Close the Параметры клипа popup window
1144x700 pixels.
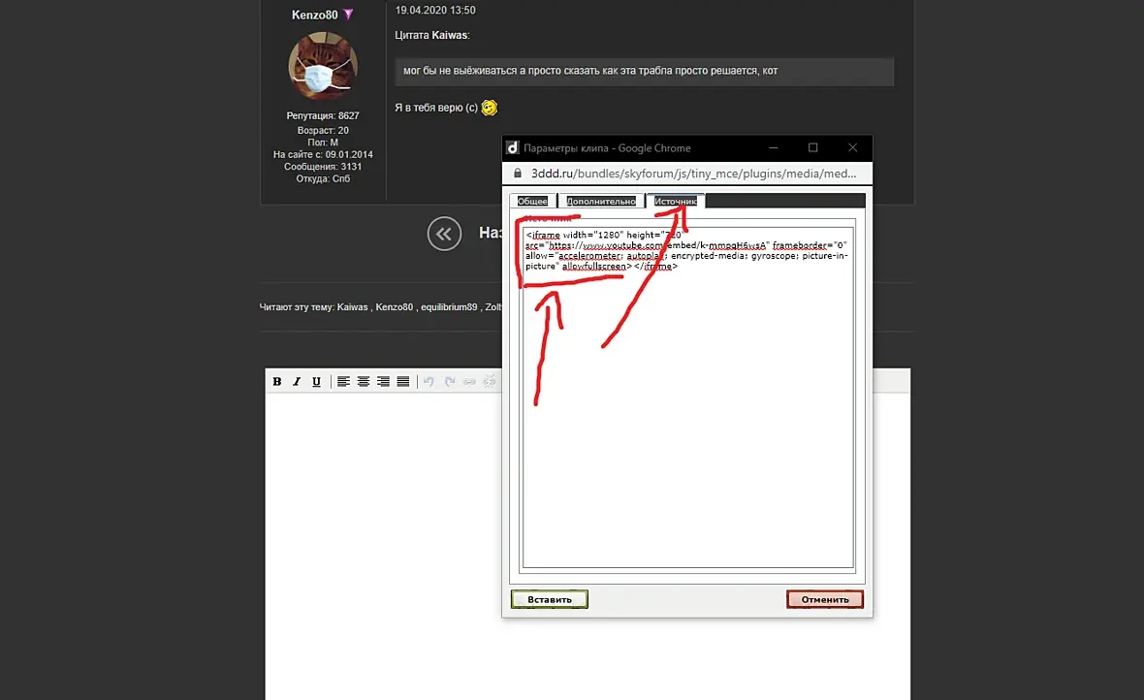(852, 147)
